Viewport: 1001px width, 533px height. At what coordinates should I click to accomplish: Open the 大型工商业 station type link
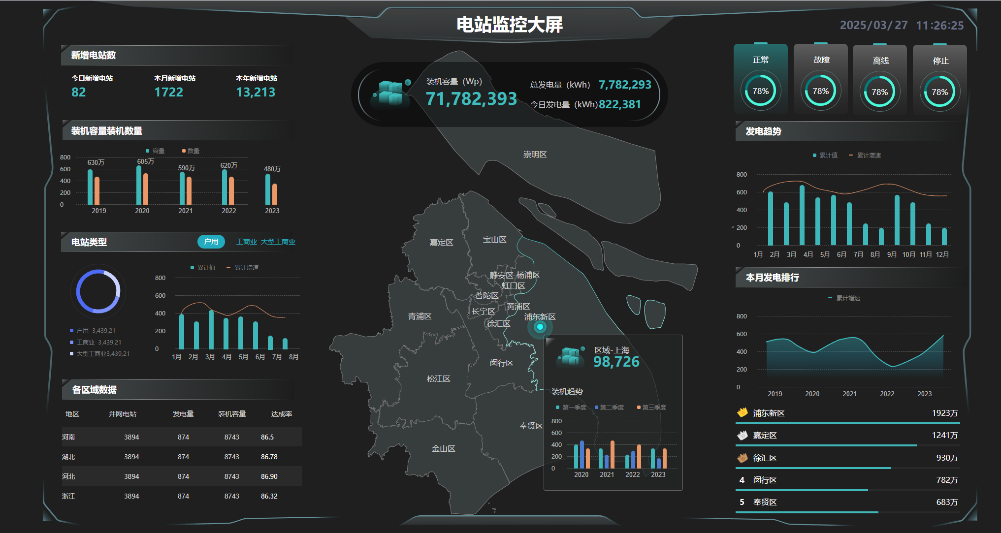(x=278, y=242)
